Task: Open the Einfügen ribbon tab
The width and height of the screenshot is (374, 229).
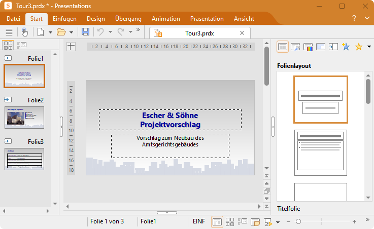Action: click(x=64, y=19)
